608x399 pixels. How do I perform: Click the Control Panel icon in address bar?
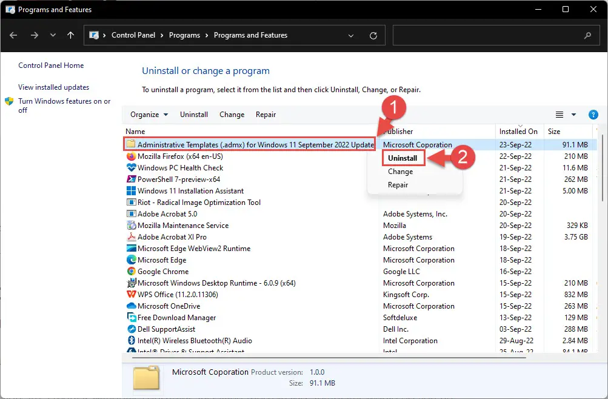click(x=94, y=35)
